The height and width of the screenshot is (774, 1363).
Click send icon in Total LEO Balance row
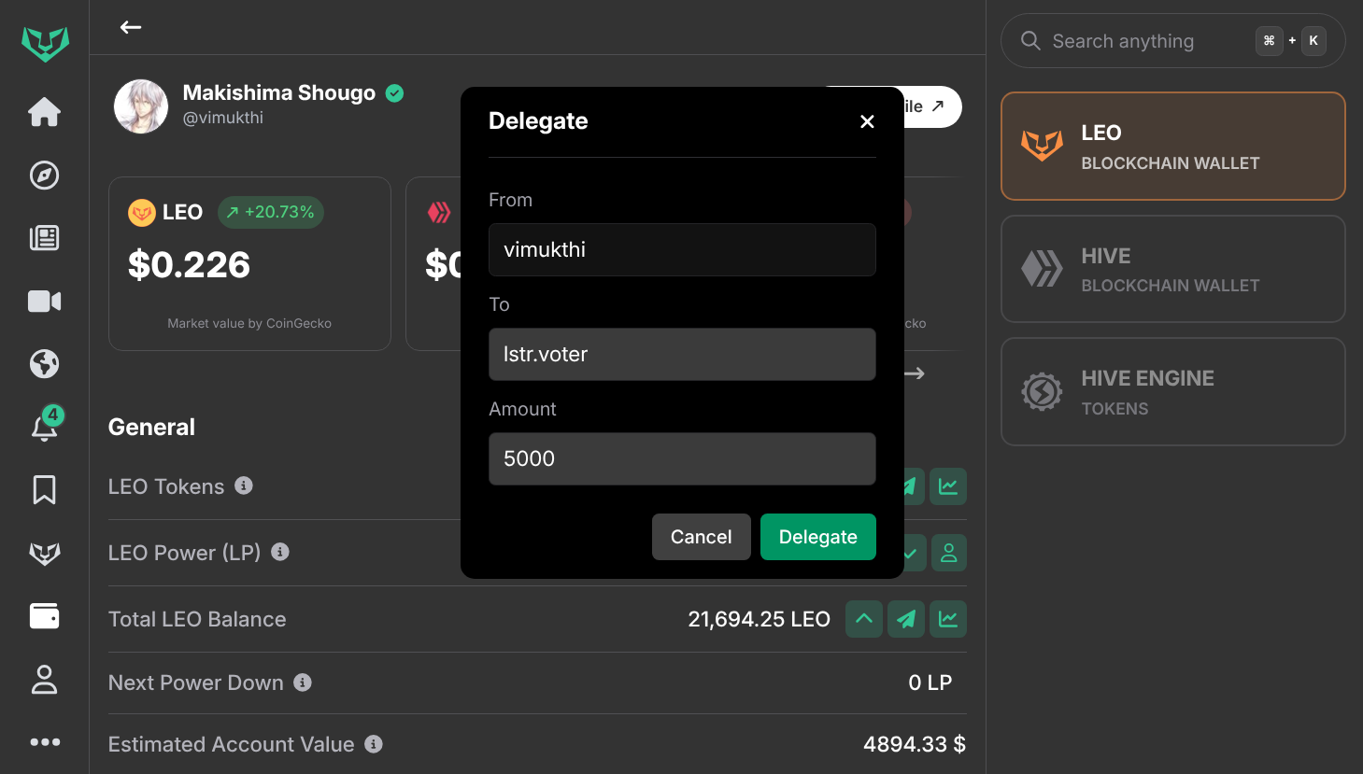pyautogui.click(x=906, y=619)
